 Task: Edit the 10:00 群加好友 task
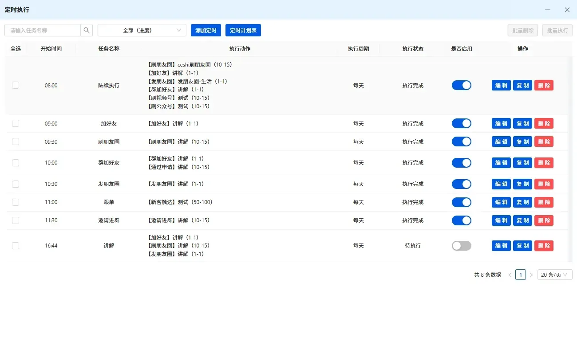[501, 163]
